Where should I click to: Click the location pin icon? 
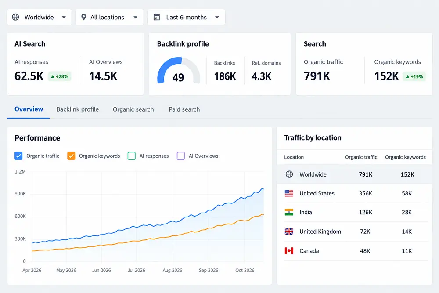tap(83, 17)
